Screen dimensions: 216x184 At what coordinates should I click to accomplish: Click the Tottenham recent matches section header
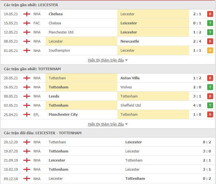(x=32, y=69)
